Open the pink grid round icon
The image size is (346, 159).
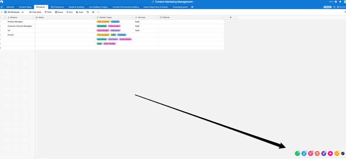click(311, 153)
